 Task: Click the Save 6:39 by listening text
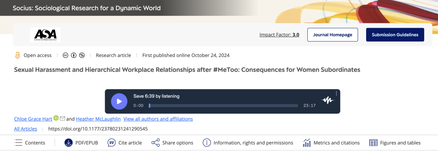coord(157,96)
